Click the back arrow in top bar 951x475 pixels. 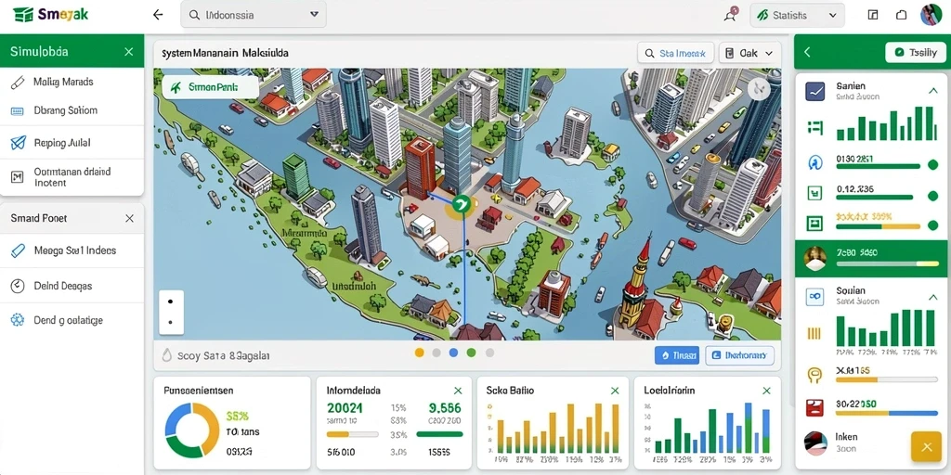158,15
